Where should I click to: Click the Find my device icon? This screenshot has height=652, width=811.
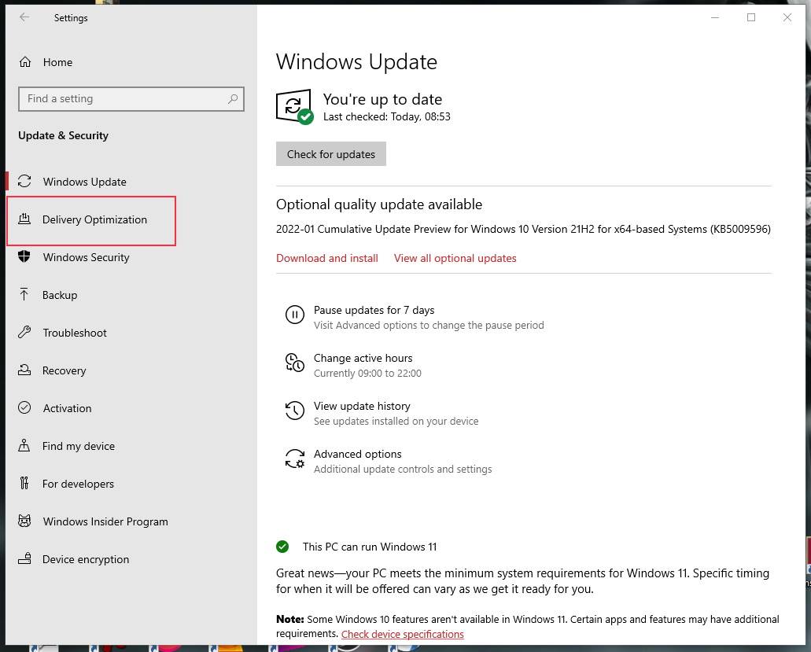[x=24, y=446]
